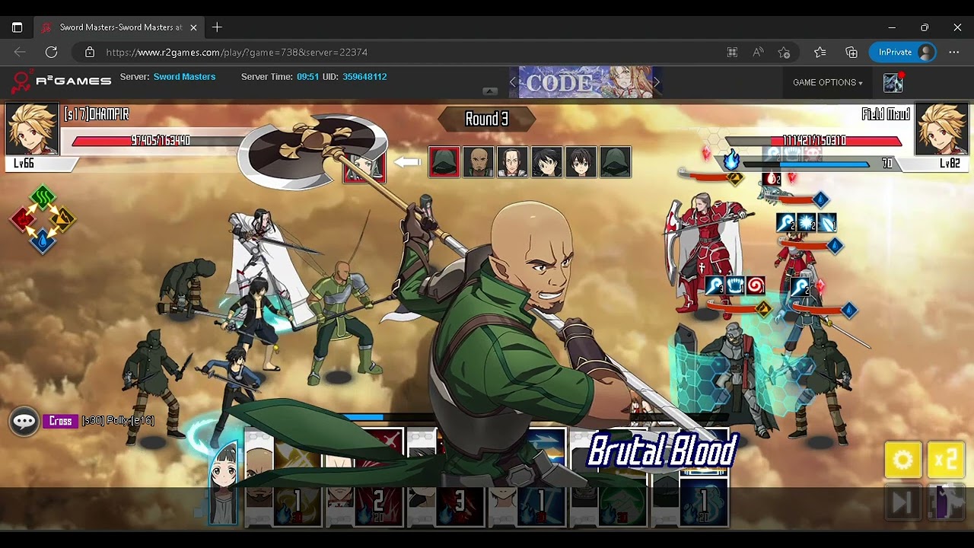This screenshot has height=548, width=974.
Task: Select the yellow earth element diamond
Action: point(63,219)
